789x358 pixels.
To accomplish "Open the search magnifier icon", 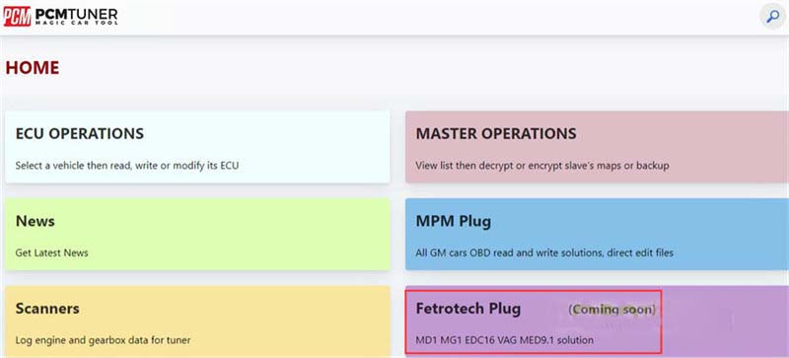I will 772,17.
